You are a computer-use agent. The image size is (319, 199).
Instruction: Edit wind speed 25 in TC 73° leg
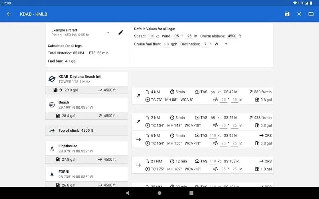click(x=234, y=100)
